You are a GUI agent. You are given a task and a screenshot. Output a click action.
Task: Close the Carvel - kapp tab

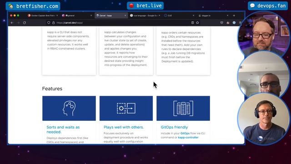[125, 15]
